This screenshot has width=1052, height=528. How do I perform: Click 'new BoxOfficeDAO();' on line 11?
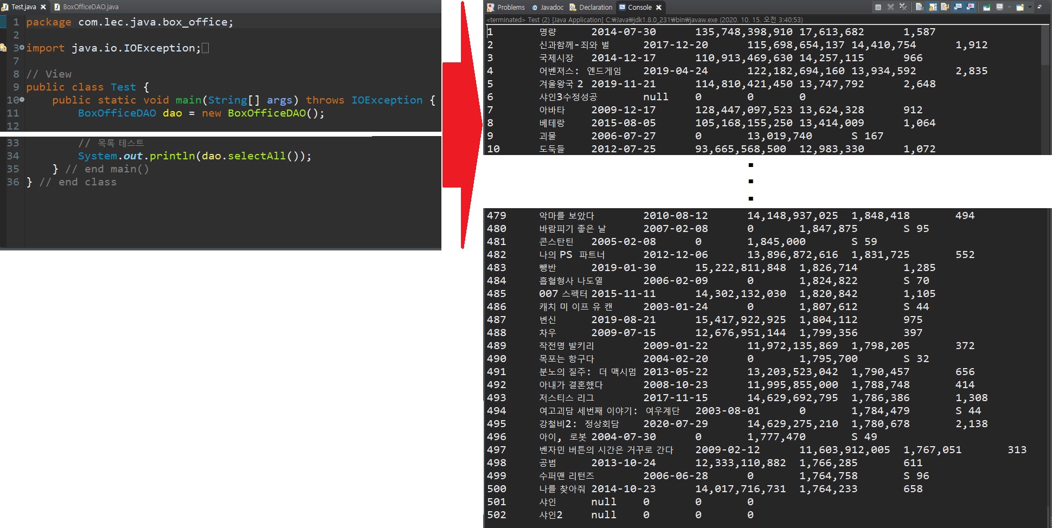(263, 113)
